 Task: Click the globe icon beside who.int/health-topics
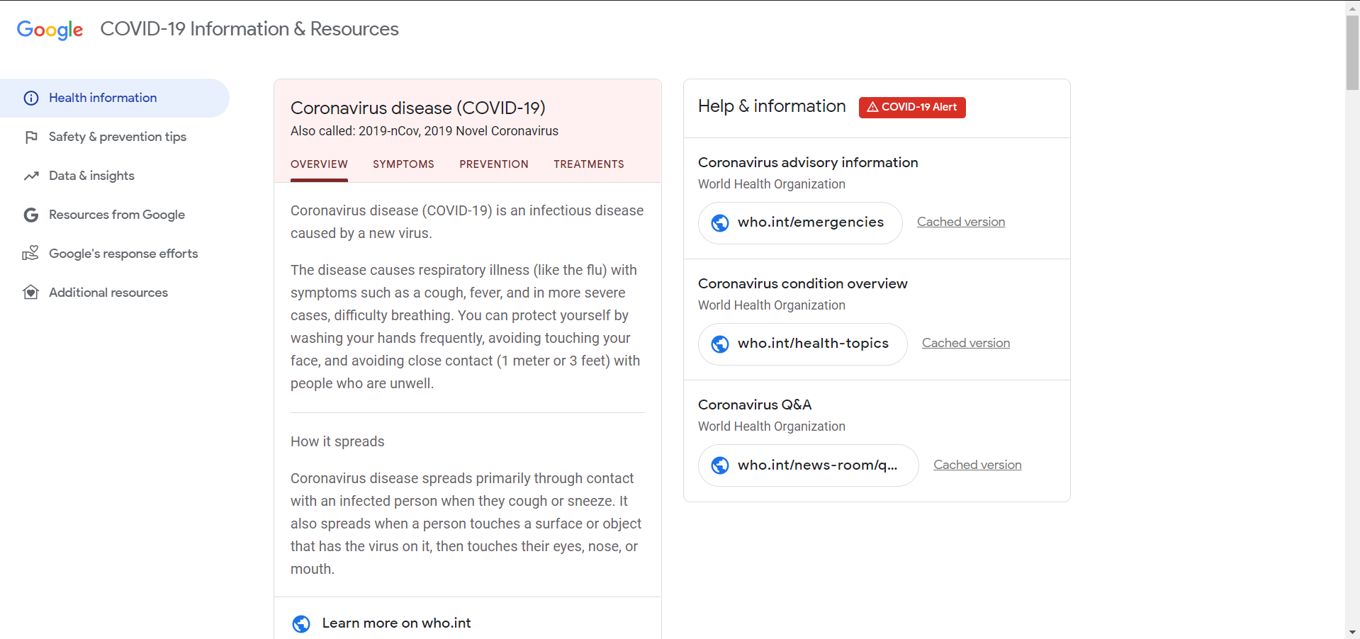(x=720, y=344)
